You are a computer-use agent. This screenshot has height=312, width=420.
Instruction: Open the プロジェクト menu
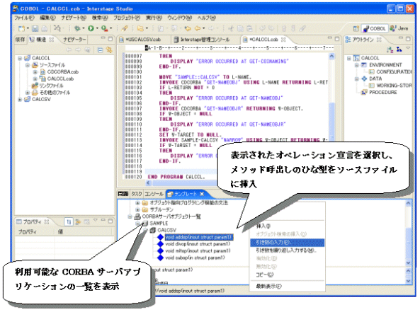(x=127, y=18)
